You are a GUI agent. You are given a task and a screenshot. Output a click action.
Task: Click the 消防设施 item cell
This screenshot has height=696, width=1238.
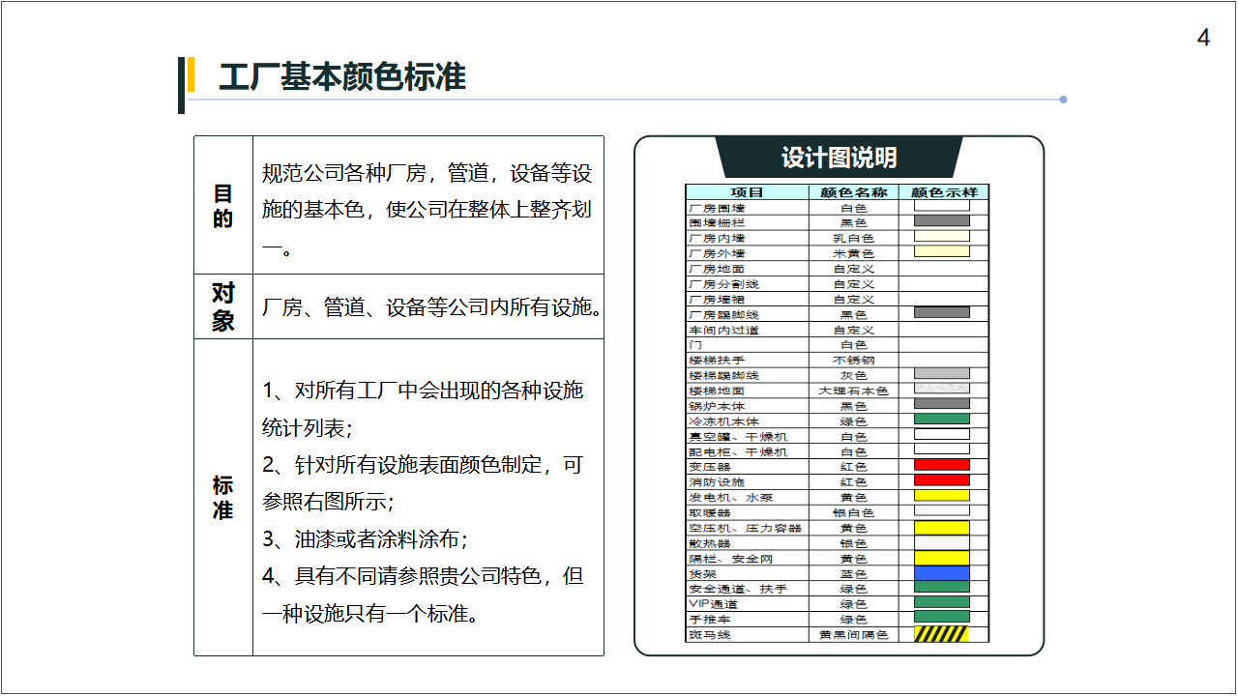[747, 481]
